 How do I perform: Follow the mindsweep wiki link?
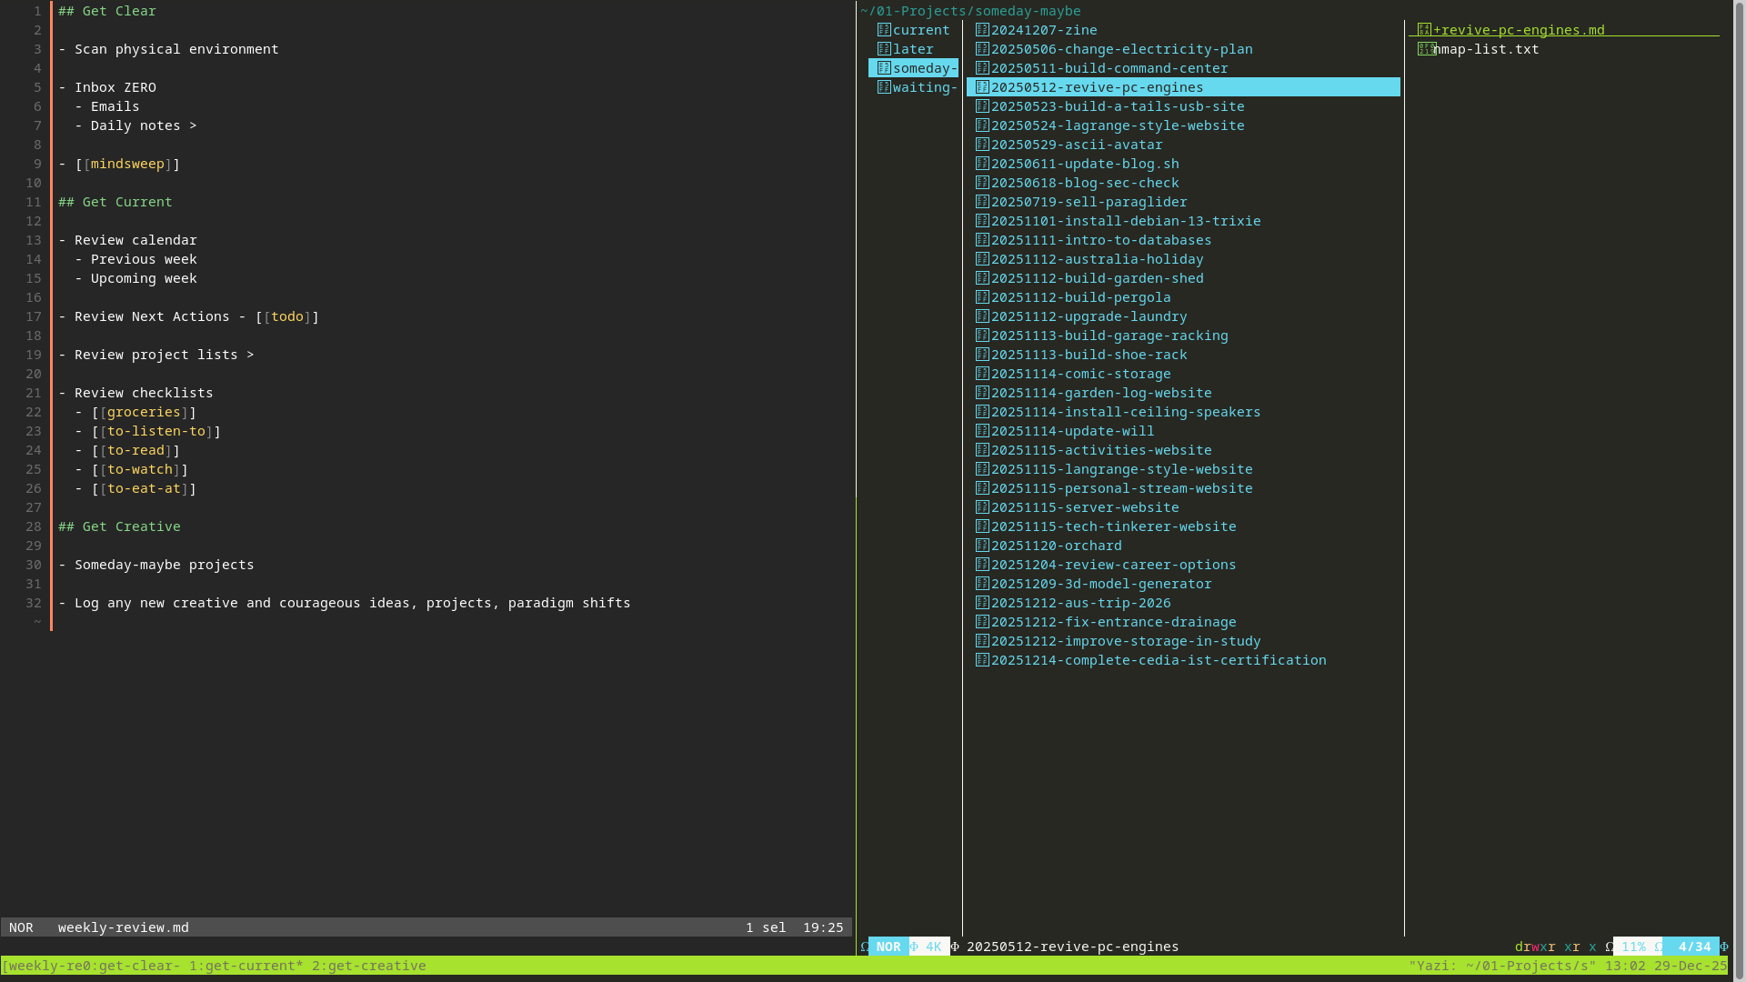[127, 164]
